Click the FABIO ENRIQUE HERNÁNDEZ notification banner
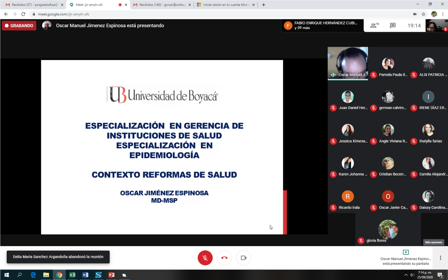Image resolution: width=448 pixels, height=280 pixels. coord(323,26)
